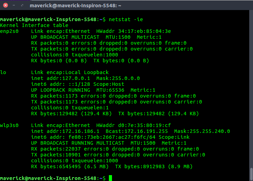Minimize the terminal window
This screenshot has width=253, height=181.
click(x=14, y=5)
